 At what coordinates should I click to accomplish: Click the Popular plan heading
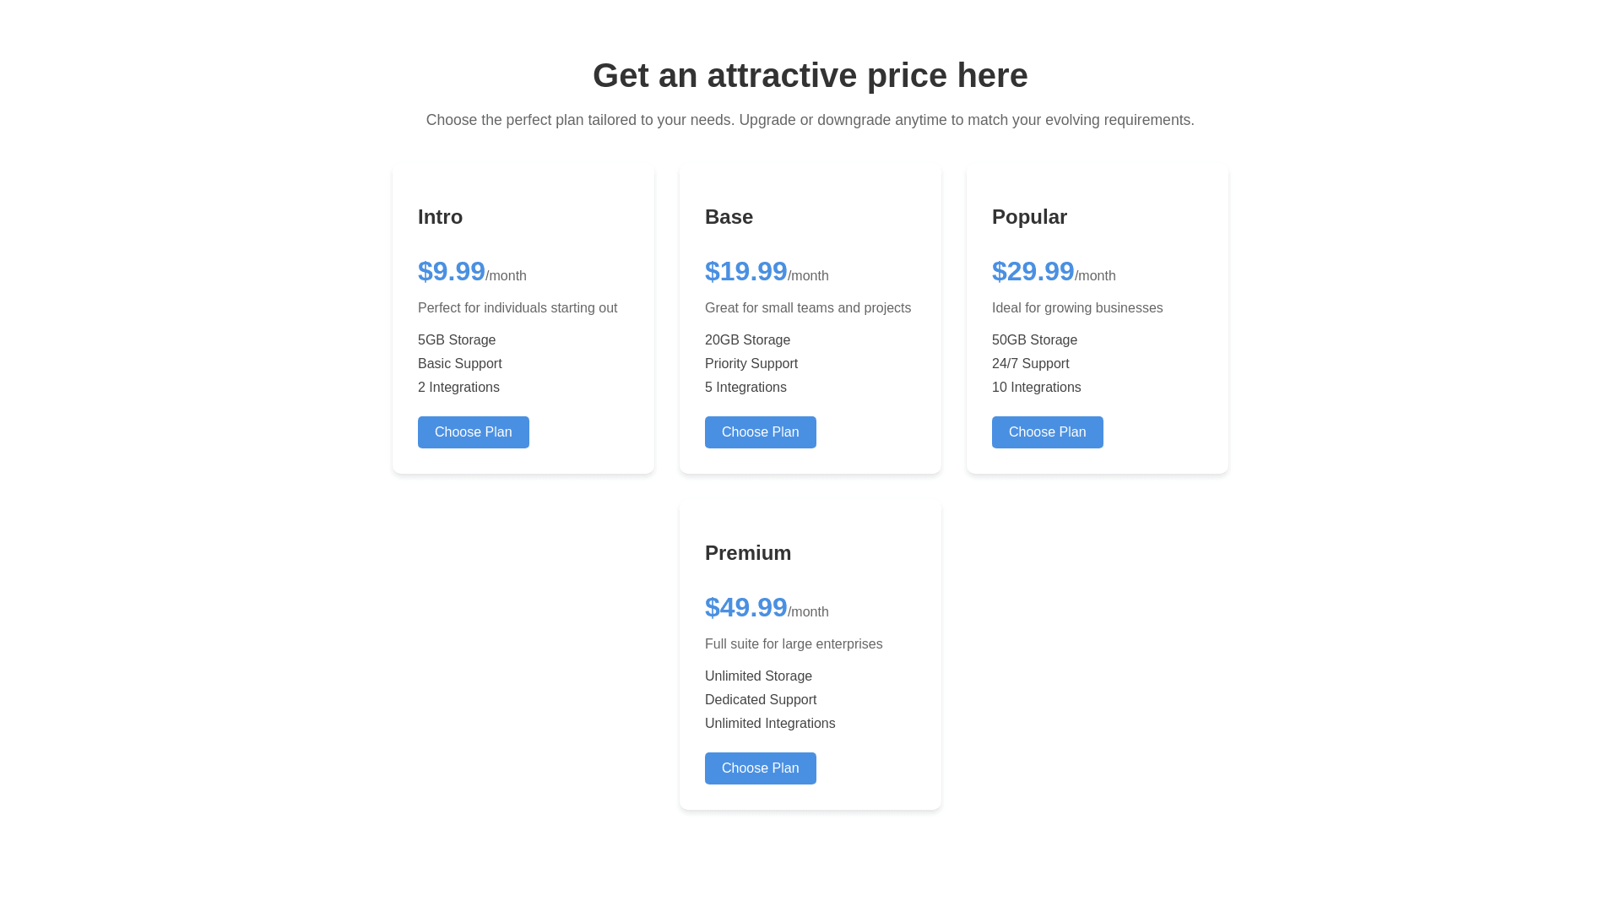tap(1029, 217)
